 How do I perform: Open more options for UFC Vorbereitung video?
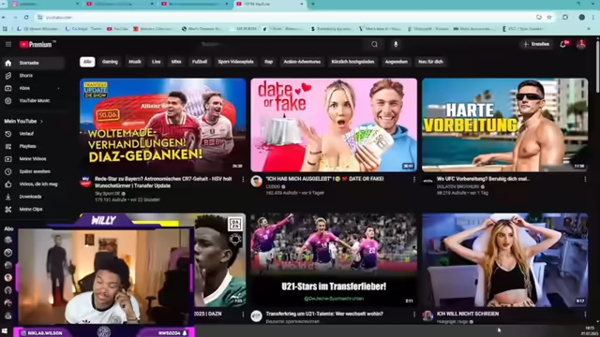[x=585, y=179]
